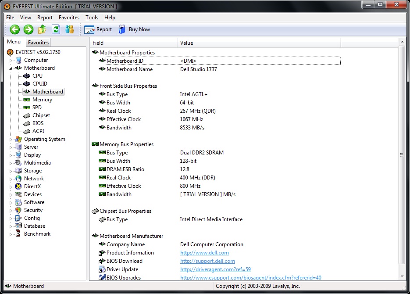This screenshot has height=294, width=410.
Task: Open SPD item in sidebar tree
Action: (x=37, y=108)
